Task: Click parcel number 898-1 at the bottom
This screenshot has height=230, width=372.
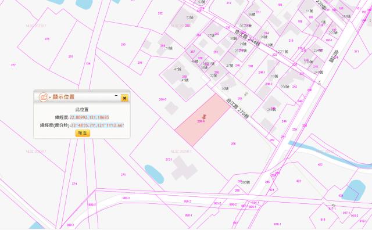Action: click(x=188, y=215)
